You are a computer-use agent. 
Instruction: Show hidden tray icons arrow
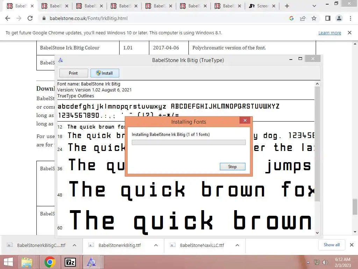pyautogui.click(x=308, y=262)
